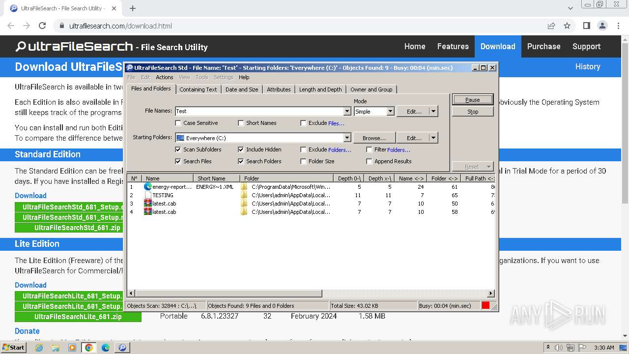Click the browser forward arrow
This screenshot has width=629, height=354.
[27, 26]
